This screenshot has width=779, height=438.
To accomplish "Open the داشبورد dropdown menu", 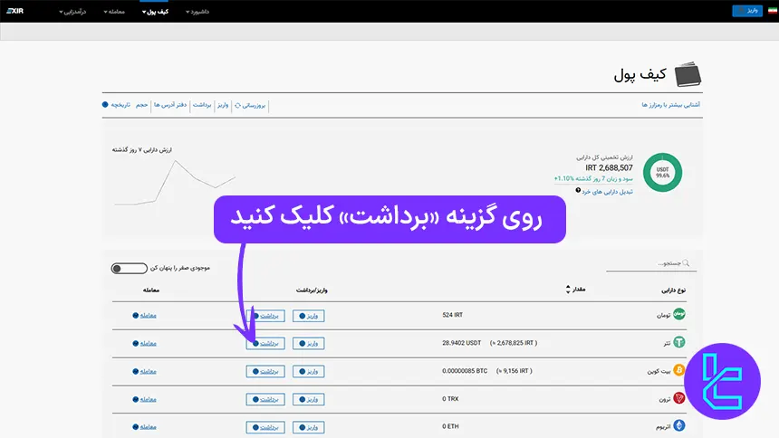I will point(197,12).
